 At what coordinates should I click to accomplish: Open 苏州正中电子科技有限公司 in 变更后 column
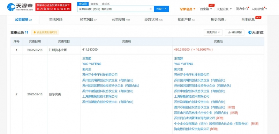click(x=191, y=75)
